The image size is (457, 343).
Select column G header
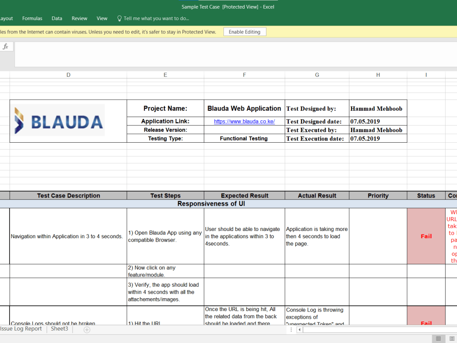(x=317, y=75)
